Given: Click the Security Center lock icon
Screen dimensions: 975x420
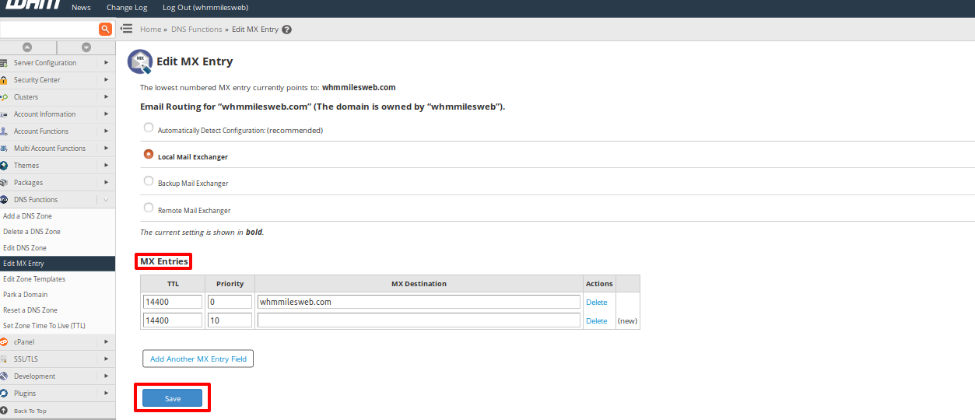Looking at the screenshot, I should (5, 80).
